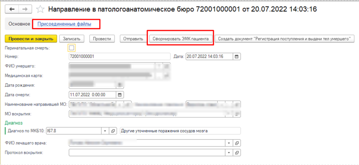
Task: Expand the ФИО лечащего врача dropdown
Action: tap(229, 143)
